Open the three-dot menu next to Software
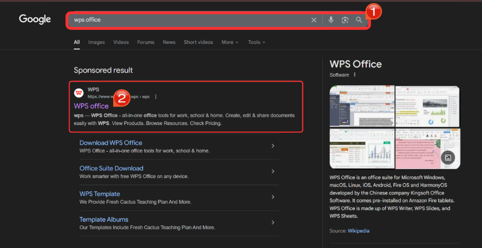Screen dimensions: 482x248 pos(355,75)
